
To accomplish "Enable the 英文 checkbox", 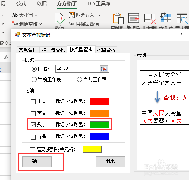I will pyautogui.click(x=33, y=113).
